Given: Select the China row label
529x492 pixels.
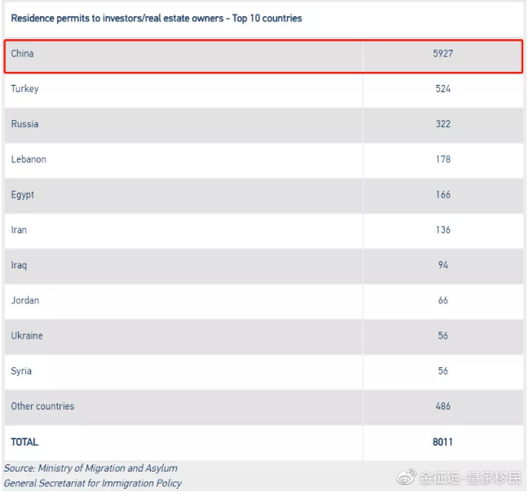Looking at the screenshot, I should 22,54.
